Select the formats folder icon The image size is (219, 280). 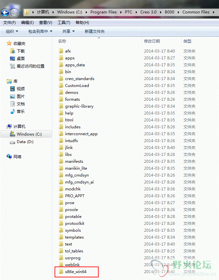[61, 99]
